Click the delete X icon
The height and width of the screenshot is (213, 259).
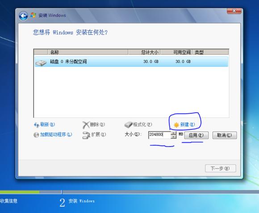[86, 125]
